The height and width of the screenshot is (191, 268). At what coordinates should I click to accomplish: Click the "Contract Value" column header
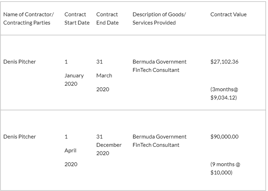click(228, 15)
